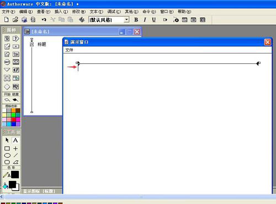Select the Display icon in the icon palette
The width and height of the screenshot is (276, 204).
(7, 39)
